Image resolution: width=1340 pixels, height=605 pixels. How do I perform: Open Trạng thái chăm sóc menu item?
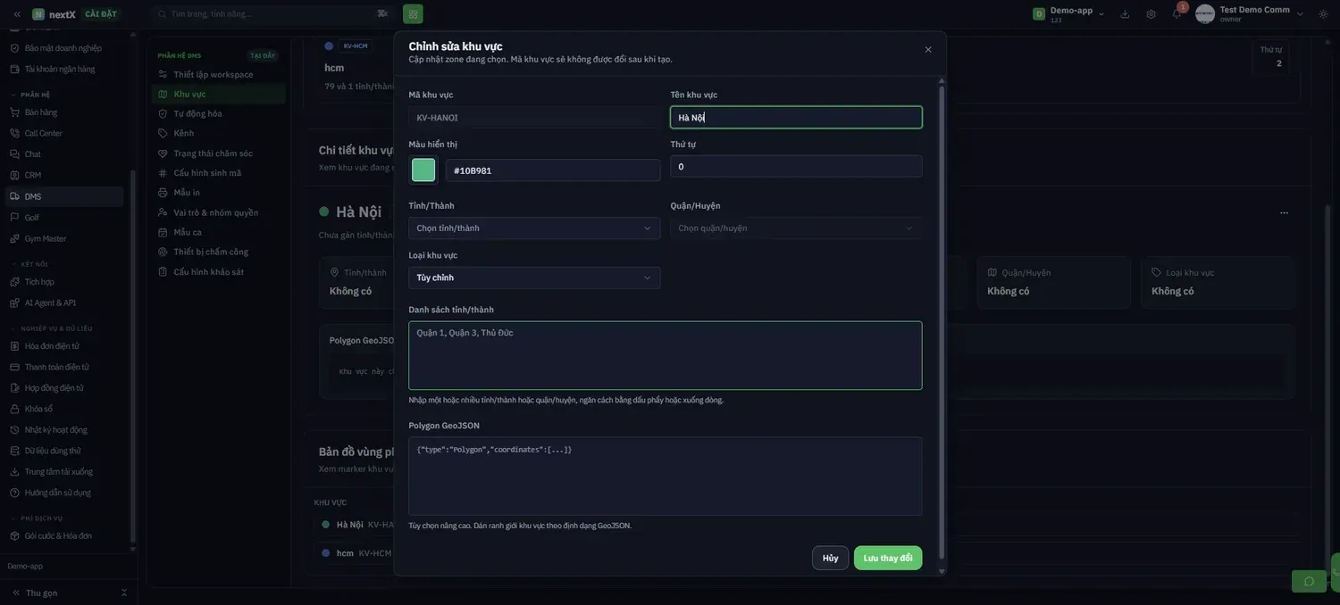pos(213,153)
